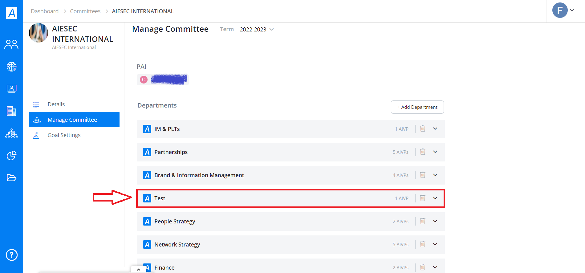Expand the IM & PLTs department

[x=435, y=128]
